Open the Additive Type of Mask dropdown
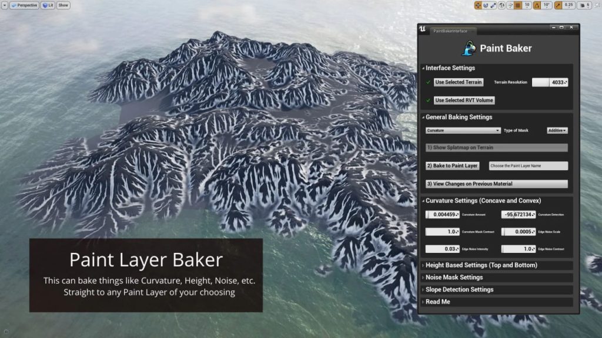 click(x=556, y=130)
